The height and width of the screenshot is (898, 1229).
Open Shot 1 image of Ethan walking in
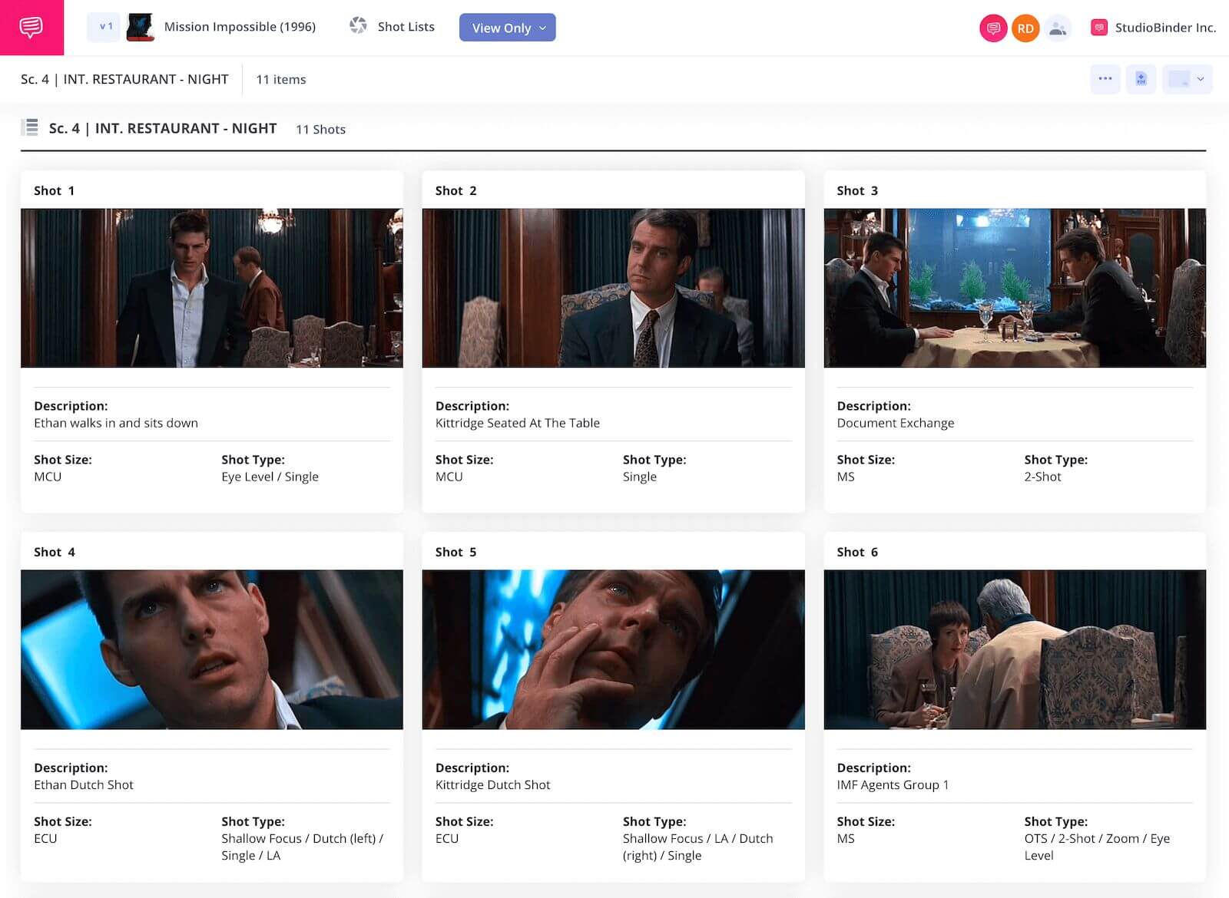pyautogui.click(x=211, y=288)
